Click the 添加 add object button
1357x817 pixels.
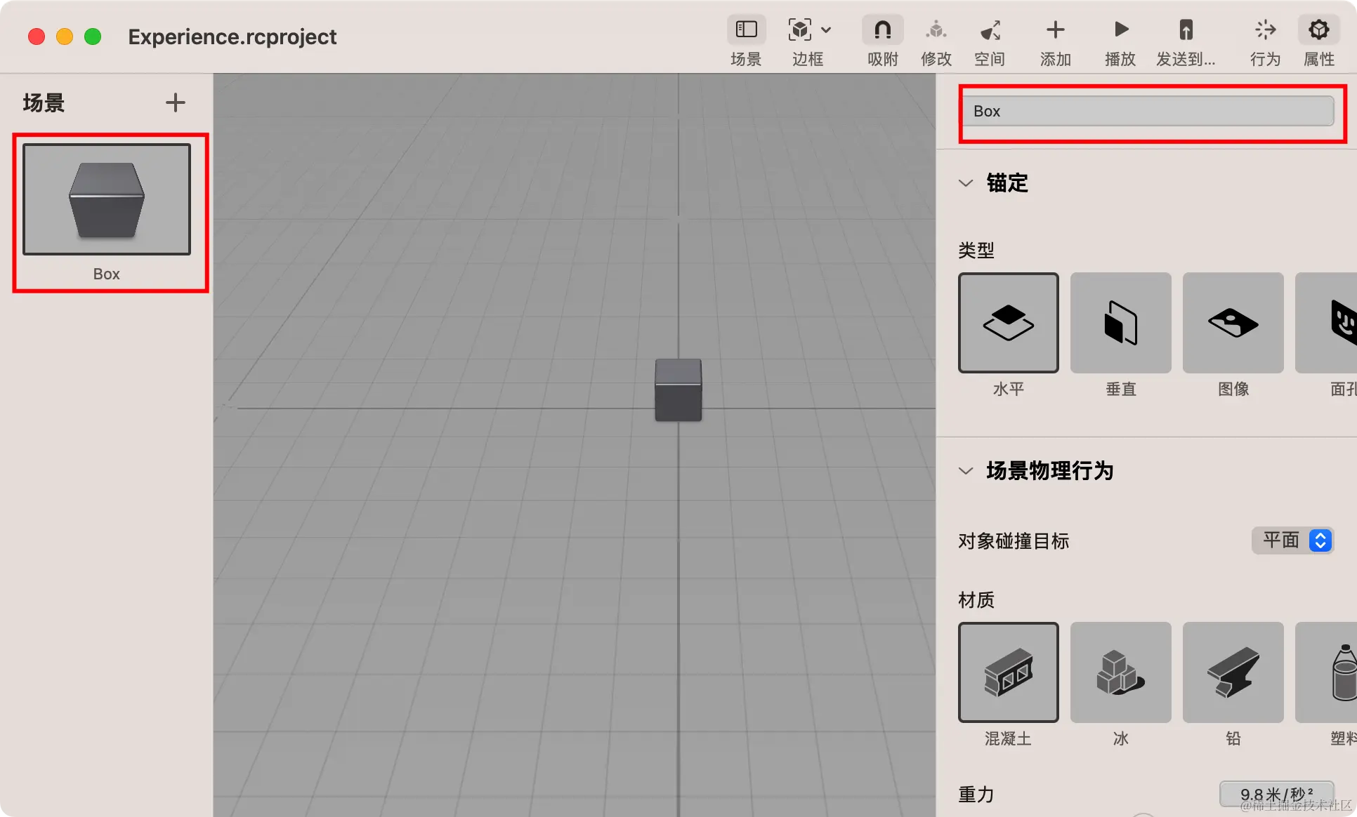pos(1055,30)
